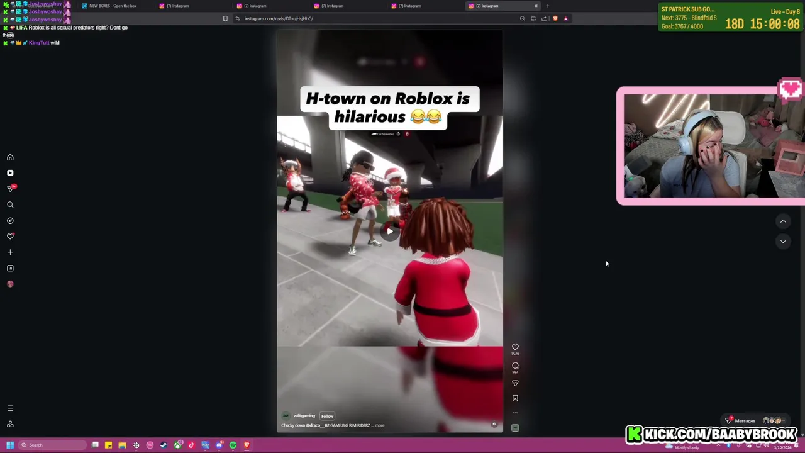Viewport: 805px width, 453px height.
Task: Open the dashboard icon in Instagram sidebar
Action: (10, 268)
